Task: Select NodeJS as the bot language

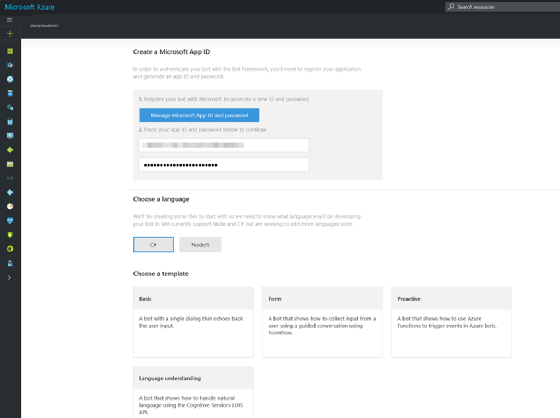Action: tap(200, 245)
